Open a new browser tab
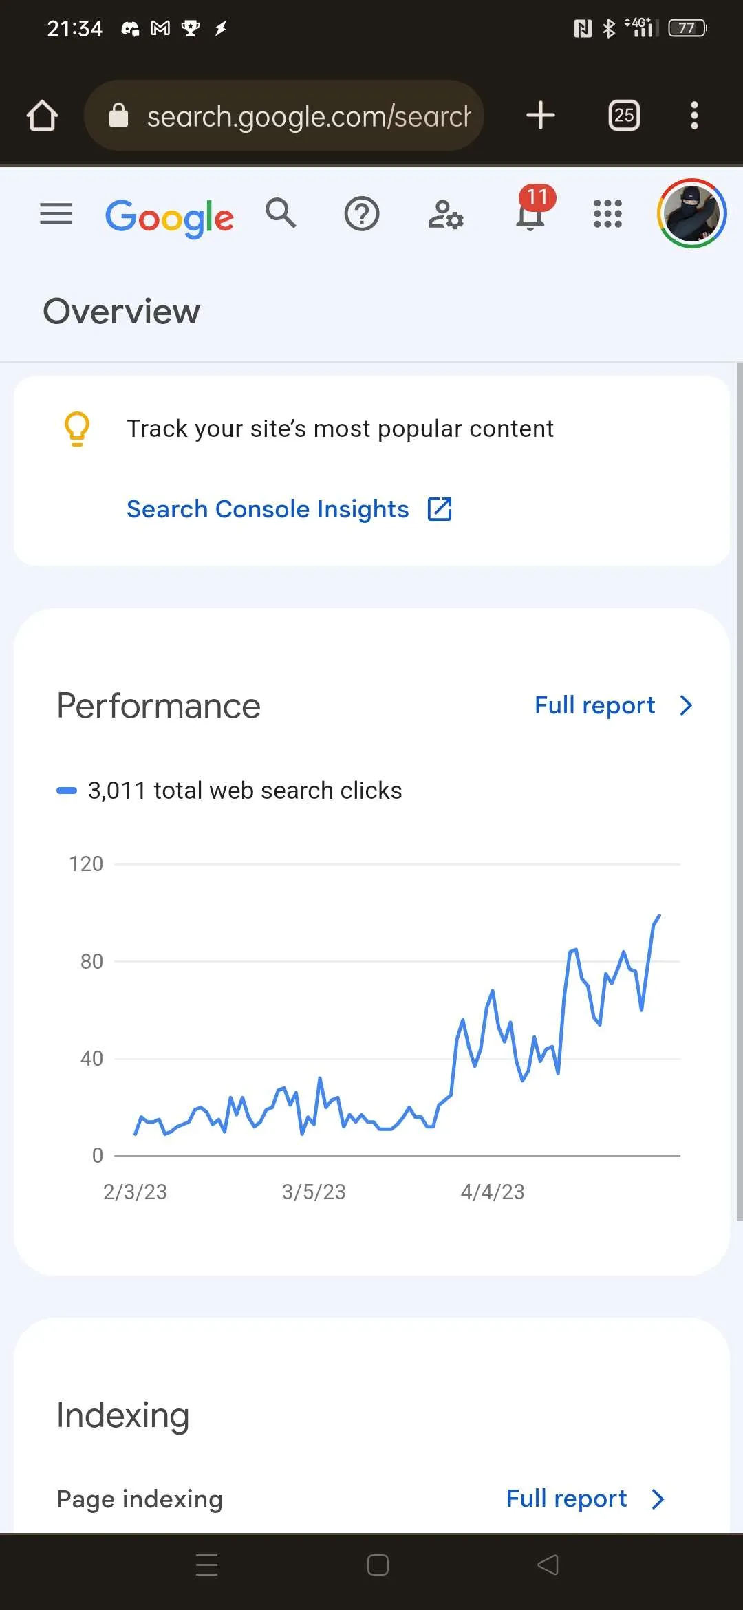This screenshot has height=1610, width=743. pyautogui.click(x=541, y=116)
